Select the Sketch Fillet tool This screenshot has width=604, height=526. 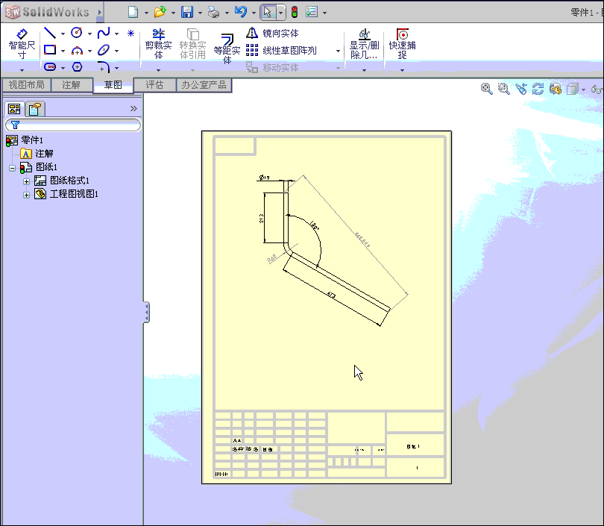(103, 67)
